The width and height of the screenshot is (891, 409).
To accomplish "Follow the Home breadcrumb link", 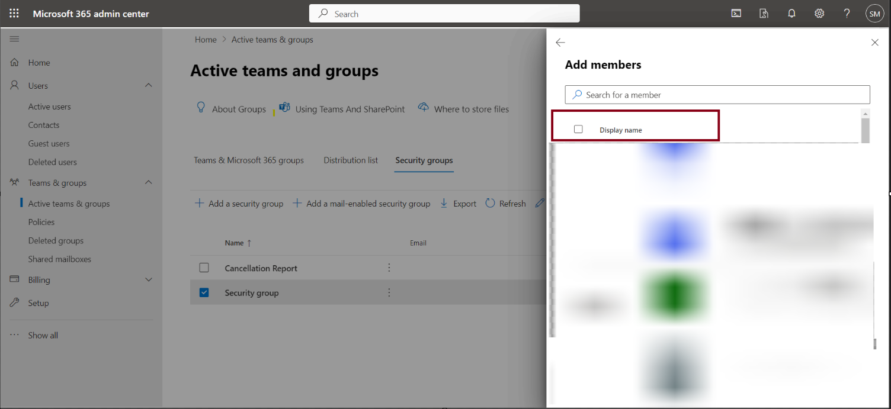I will [206, 40].
